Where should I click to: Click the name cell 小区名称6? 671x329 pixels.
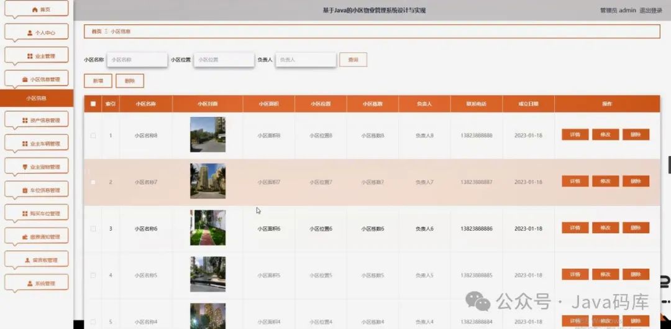click(146, 229)
